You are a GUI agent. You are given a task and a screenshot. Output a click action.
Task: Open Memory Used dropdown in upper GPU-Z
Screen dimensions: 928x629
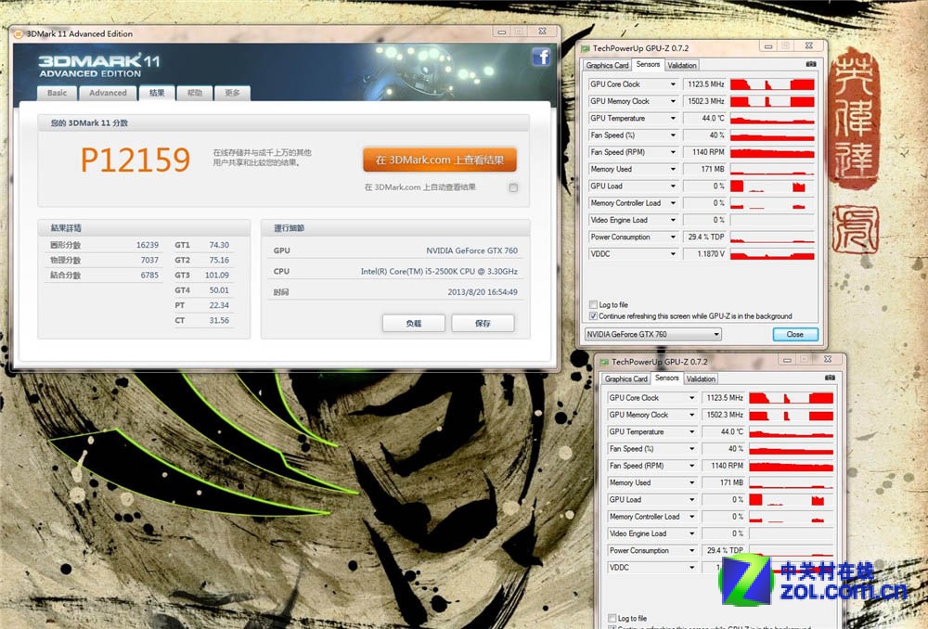pos(673,169)
